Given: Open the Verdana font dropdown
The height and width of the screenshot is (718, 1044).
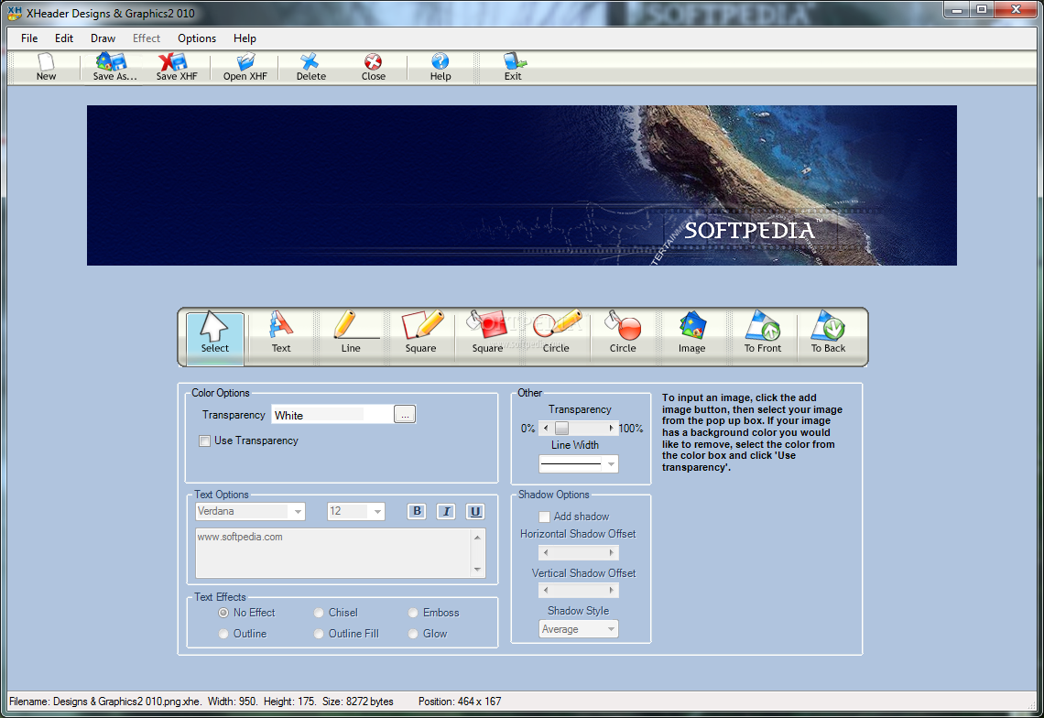Looking at the screenshot, I should pyautogui.click(x=298, y=512).
